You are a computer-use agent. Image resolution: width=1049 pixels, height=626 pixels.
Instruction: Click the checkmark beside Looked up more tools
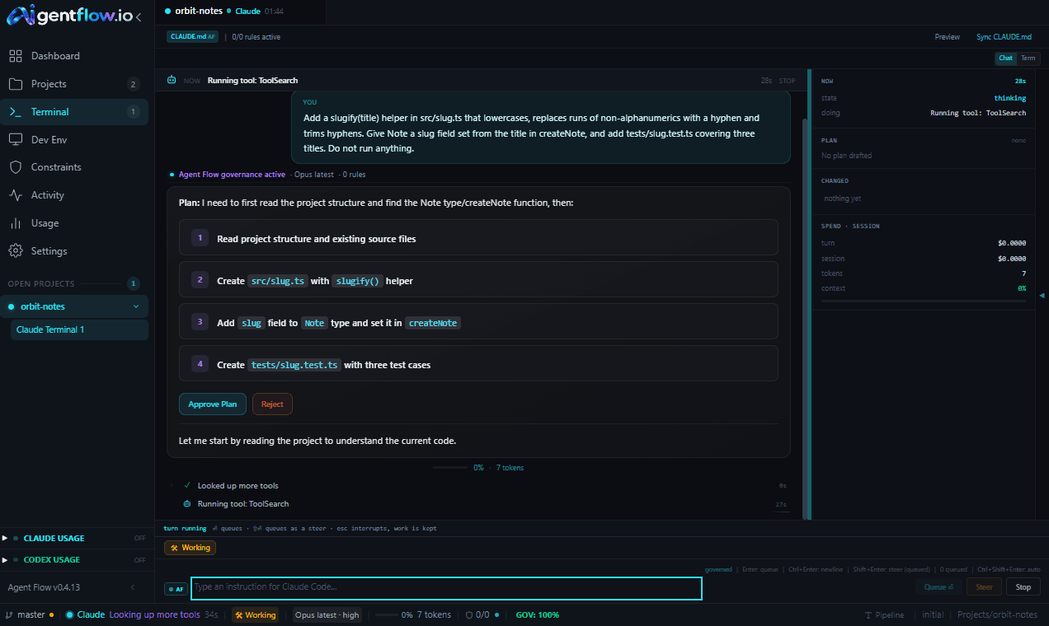[187, 486]
